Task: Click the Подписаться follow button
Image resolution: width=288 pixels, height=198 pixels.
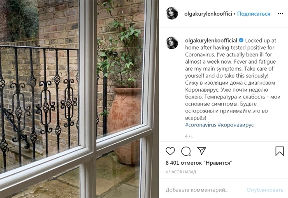Action: click(254, 14)
